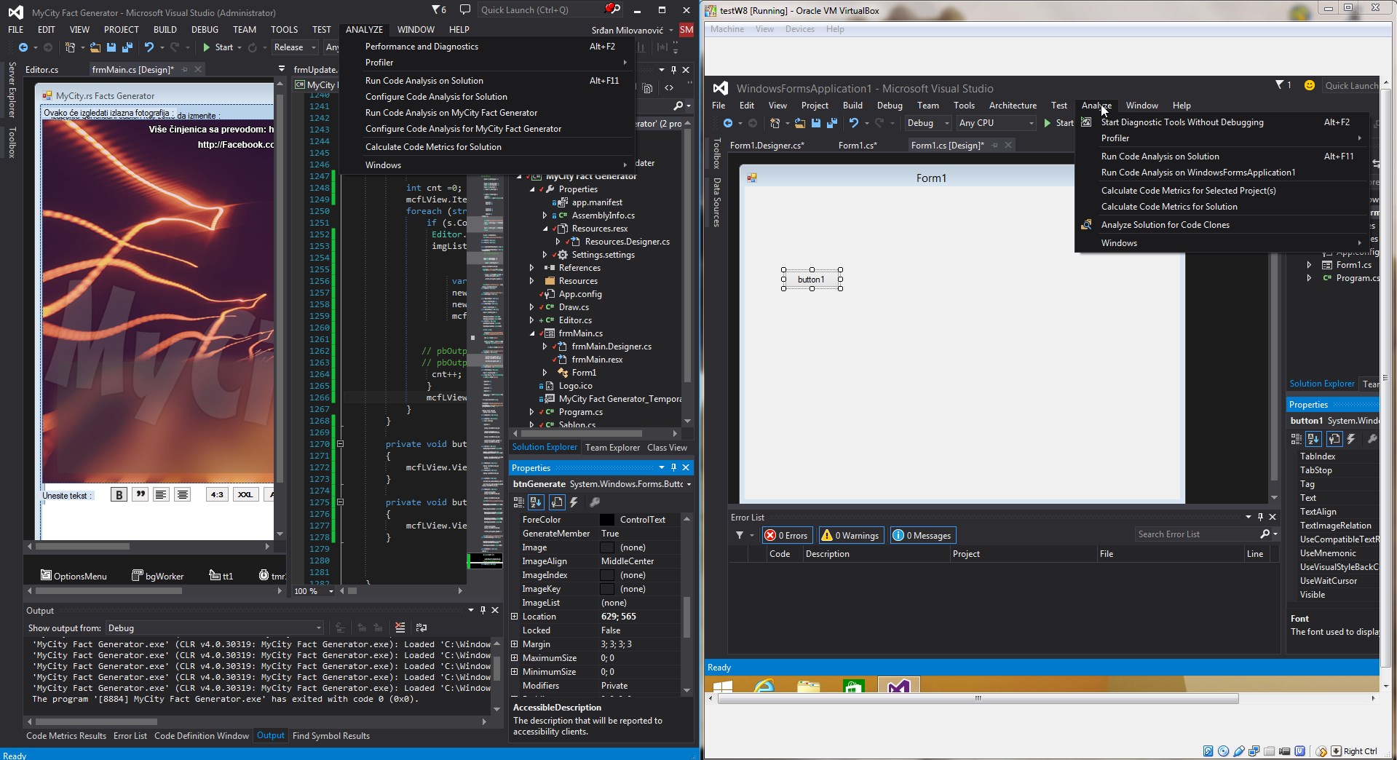The height and width of the screenshot is (760, 1397).
Task: Toggle the 0 Messages filter in Error List
Action: point(922,536)
